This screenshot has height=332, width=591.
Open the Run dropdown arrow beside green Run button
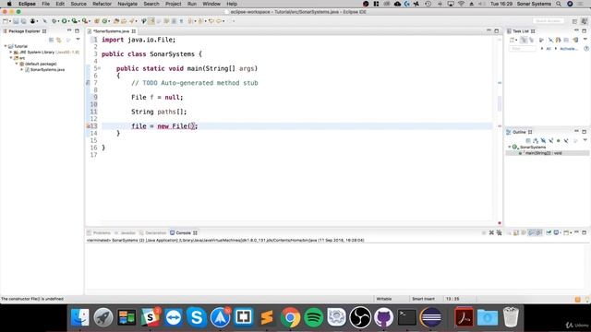tap(68, 21)
